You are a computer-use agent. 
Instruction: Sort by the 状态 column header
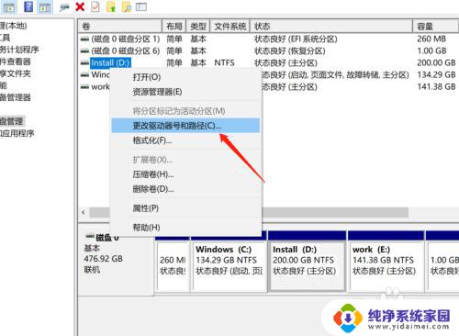pos(331,27)
